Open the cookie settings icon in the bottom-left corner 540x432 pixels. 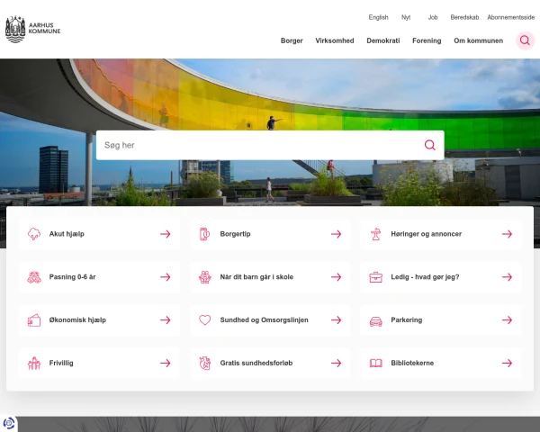point(8,423)
